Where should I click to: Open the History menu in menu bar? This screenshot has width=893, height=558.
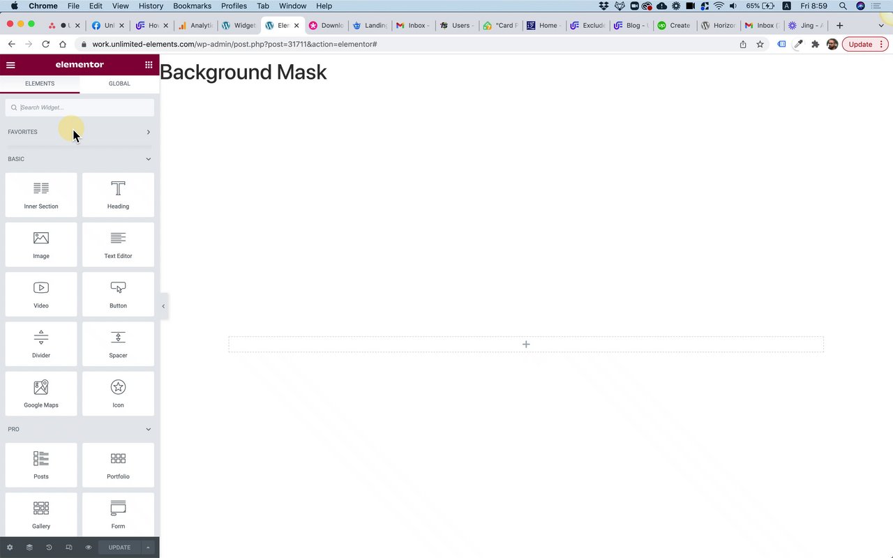pyautogui.click(x=151, y=6)
